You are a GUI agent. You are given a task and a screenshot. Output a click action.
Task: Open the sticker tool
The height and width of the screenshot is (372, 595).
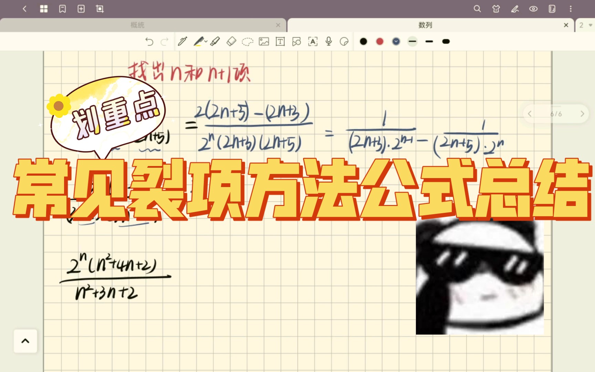344,42
